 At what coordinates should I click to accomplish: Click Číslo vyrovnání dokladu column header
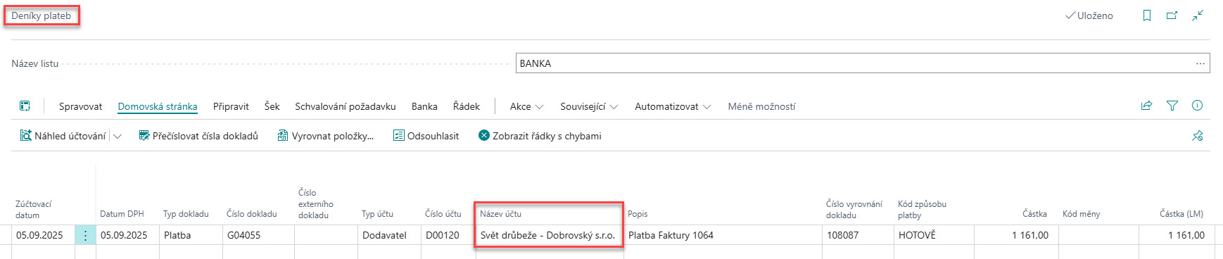point(854,210)
